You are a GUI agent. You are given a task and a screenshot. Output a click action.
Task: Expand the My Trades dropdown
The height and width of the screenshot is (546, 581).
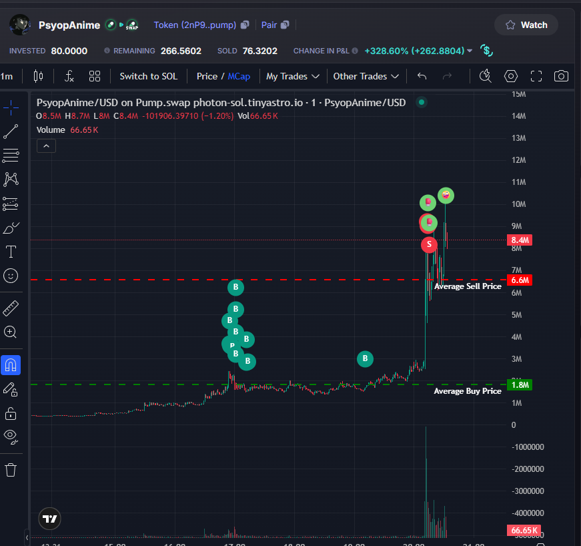(x=292, y=76)
